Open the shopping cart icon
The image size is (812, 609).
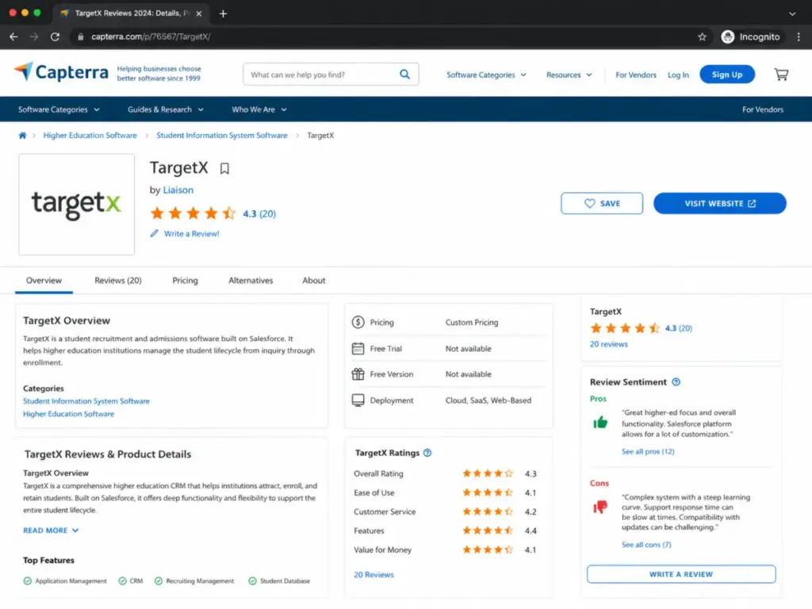781,75
